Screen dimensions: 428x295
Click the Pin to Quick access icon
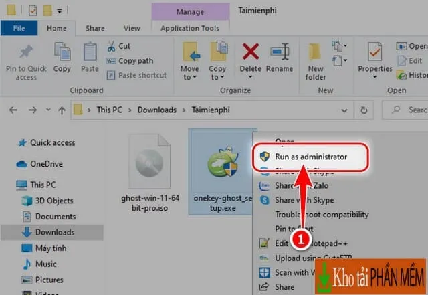[x=26, y=52]
